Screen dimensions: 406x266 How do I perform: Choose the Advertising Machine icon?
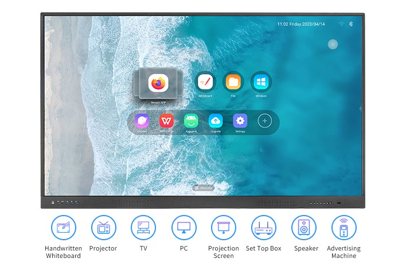[x=344, y=228]
